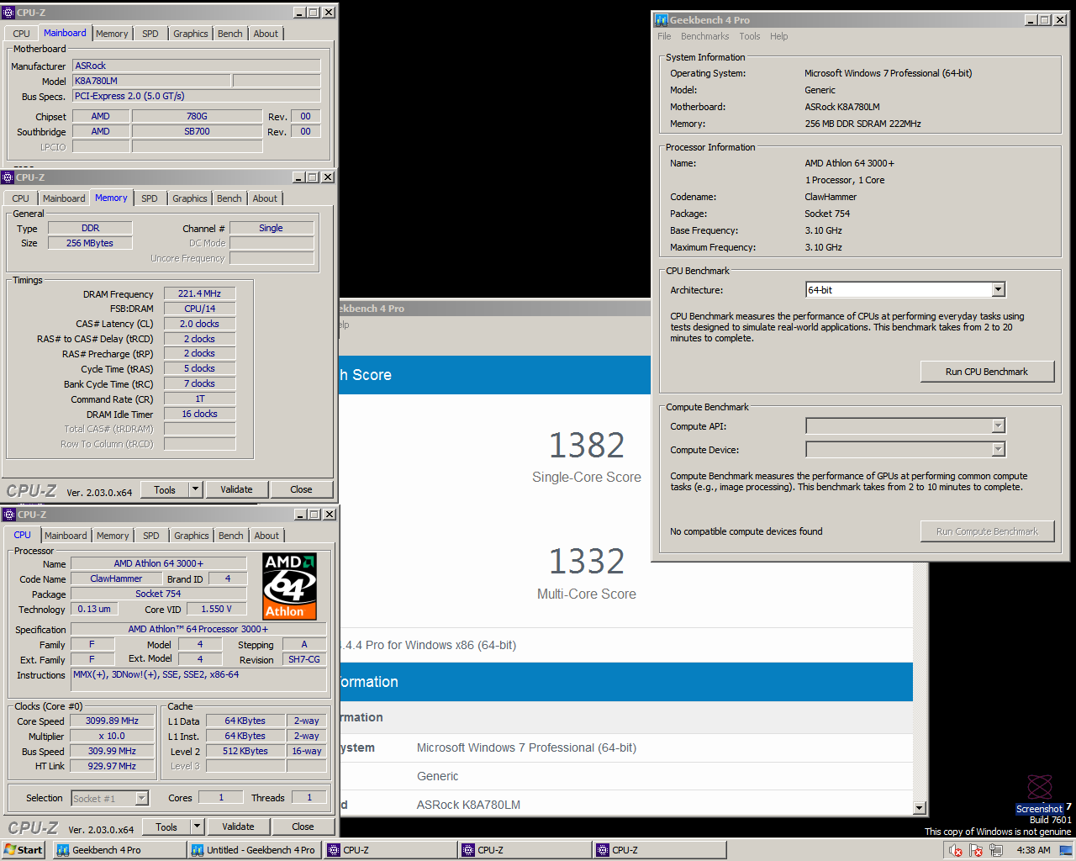1076x861 pixels.
Task: Click the 1382 Single-Core Score
Action: (x=586, y=446)
